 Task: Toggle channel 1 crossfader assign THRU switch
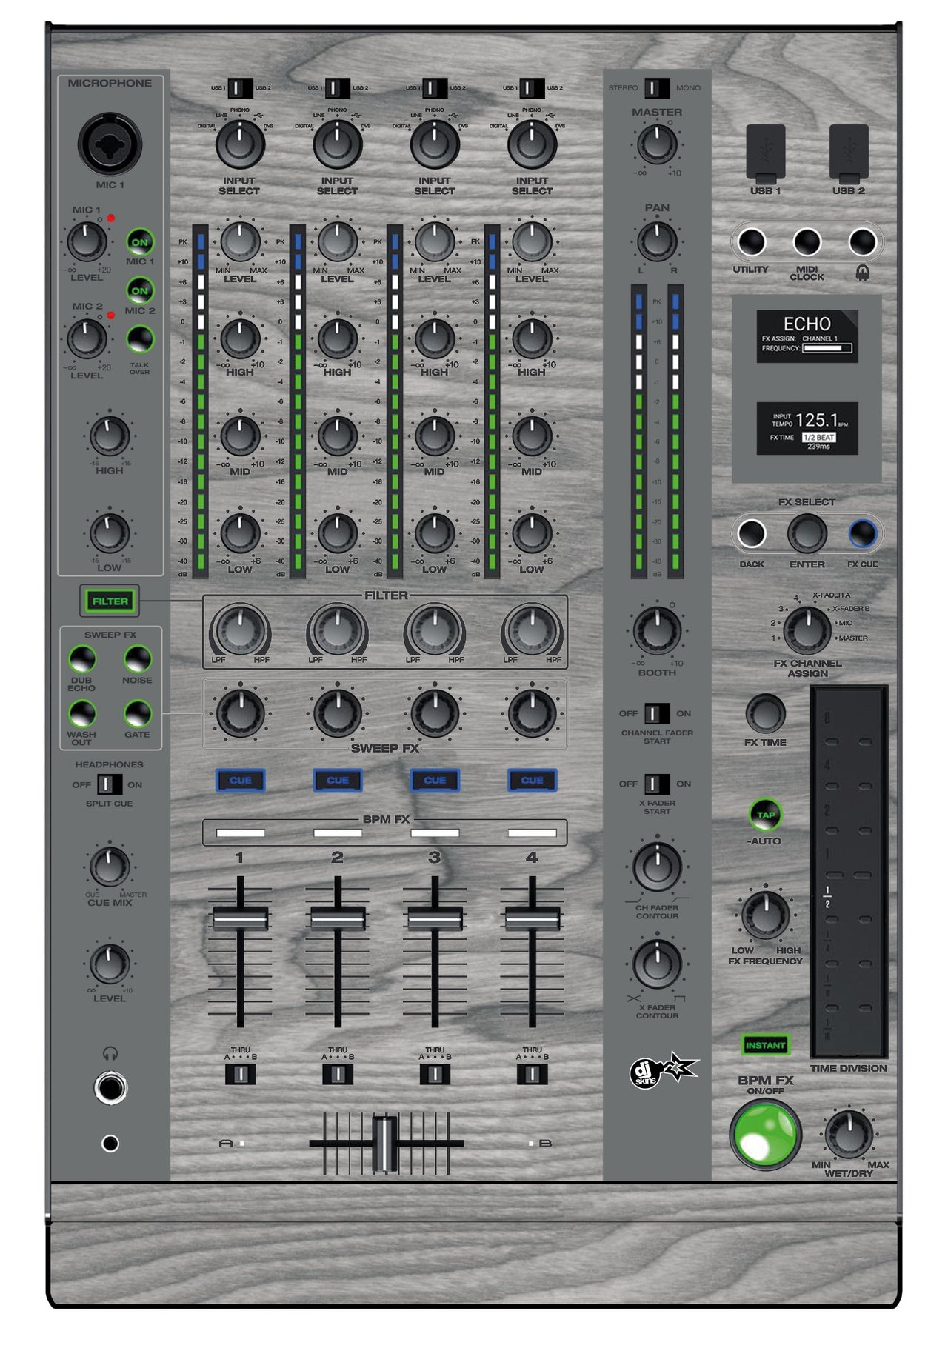[x=240, y=1074]
